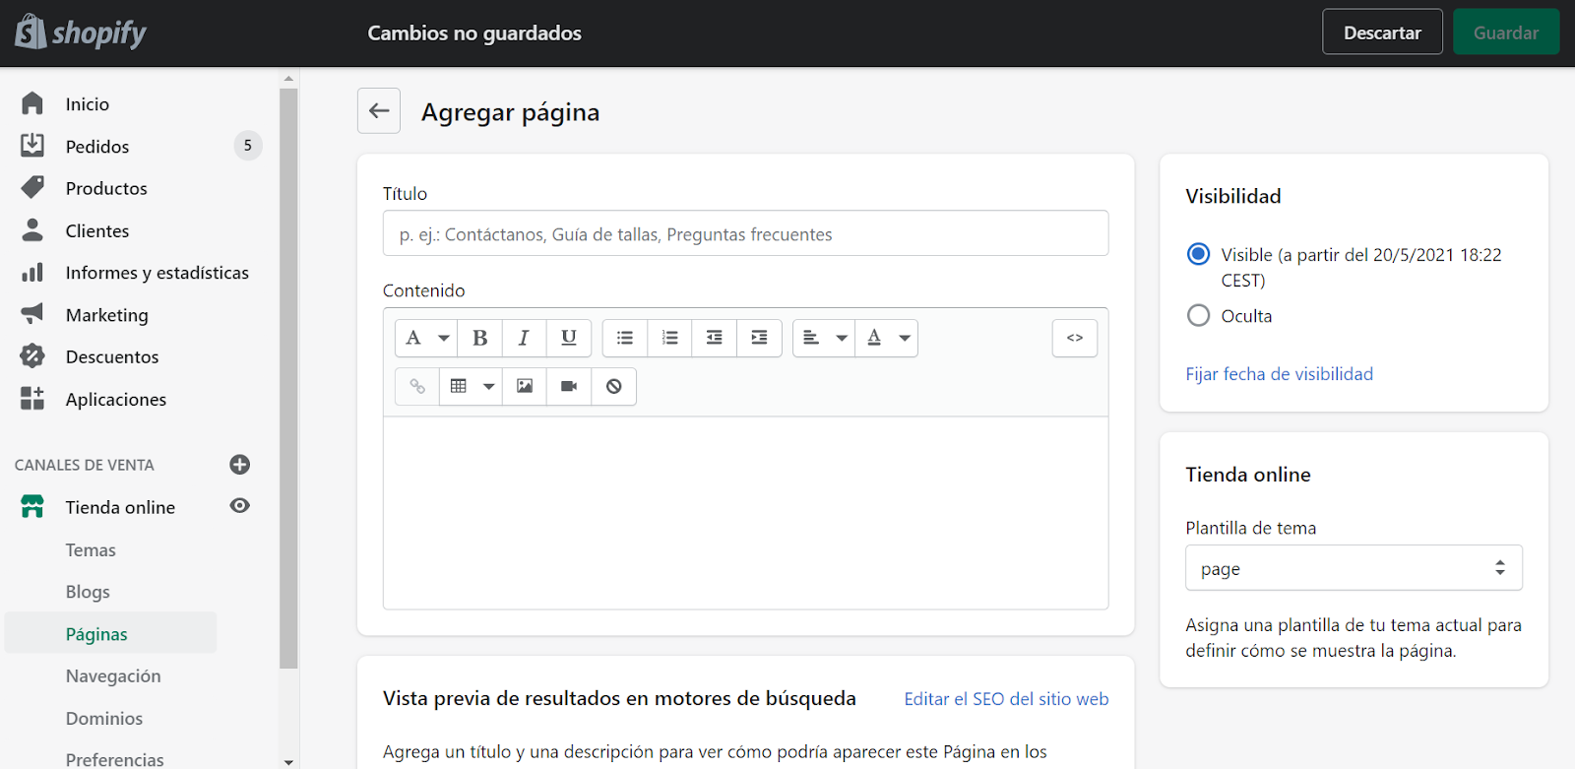
Task: Click the Guardar button
Action: [x=1506, y=32]
